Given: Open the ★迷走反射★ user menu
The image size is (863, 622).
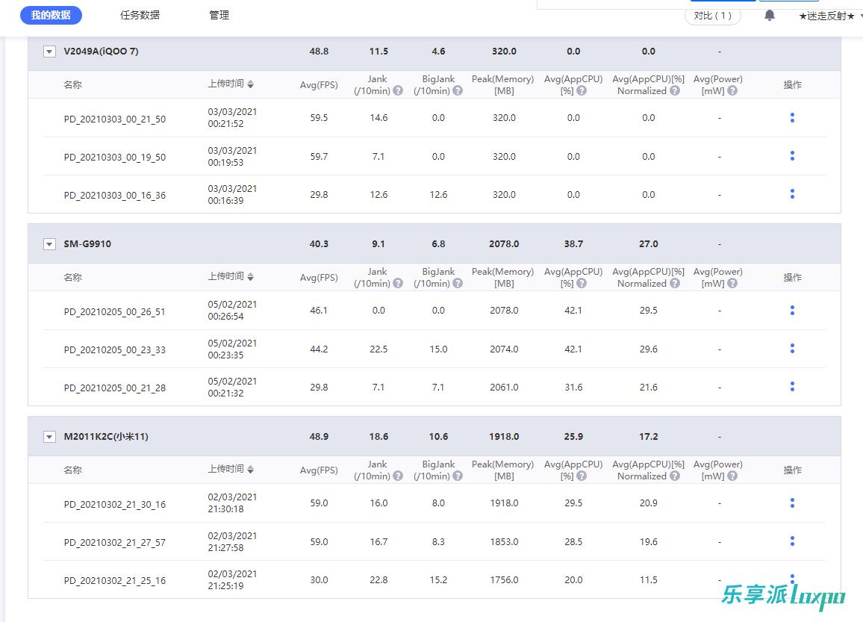Looking at the screenshot, I should pos(830,16).
